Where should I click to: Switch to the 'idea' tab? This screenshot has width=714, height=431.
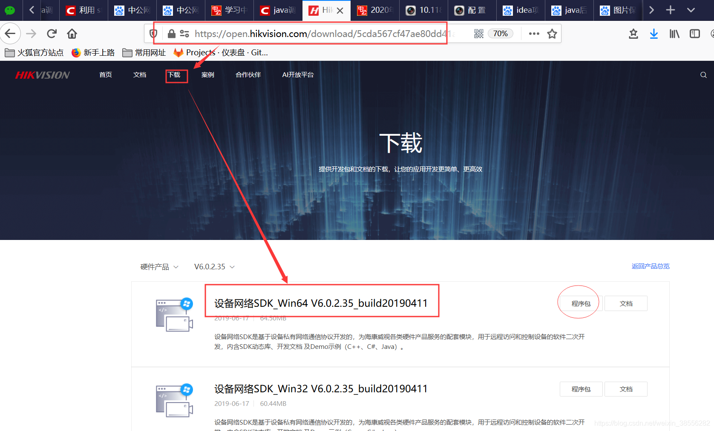[521, 10]
